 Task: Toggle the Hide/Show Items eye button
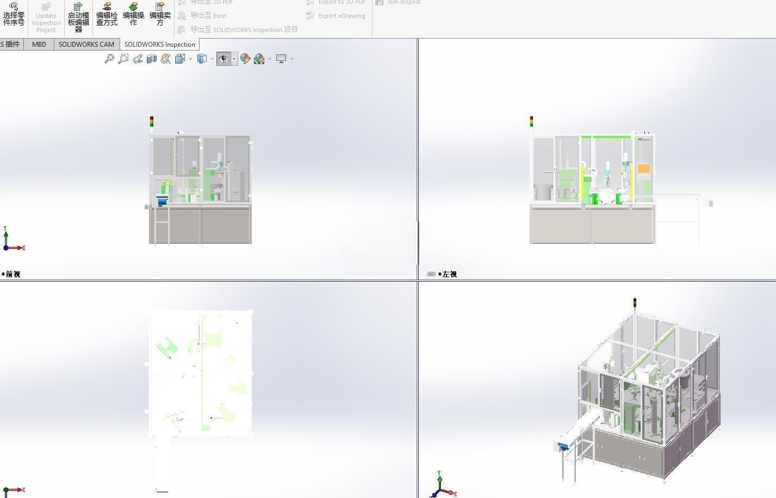[x=224, y=59]
